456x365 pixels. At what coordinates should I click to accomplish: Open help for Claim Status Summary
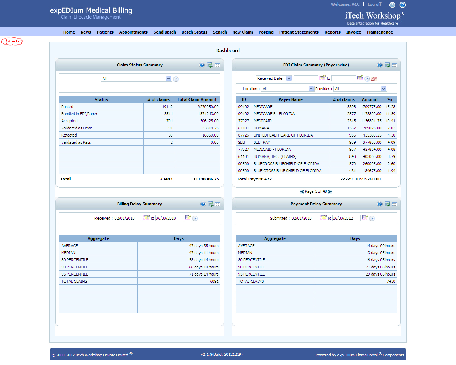202,65
